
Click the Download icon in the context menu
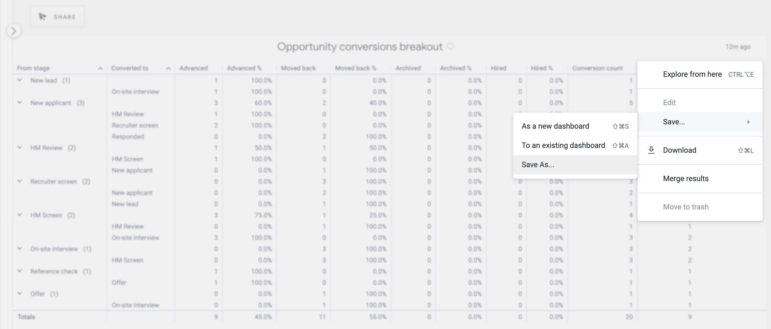652,150
